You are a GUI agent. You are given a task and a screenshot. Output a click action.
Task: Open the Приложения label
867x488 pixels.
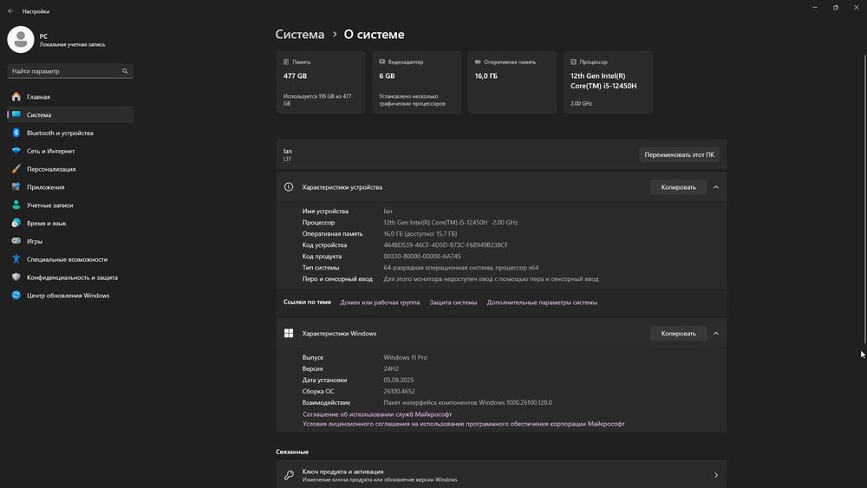[x=45, y=187]
